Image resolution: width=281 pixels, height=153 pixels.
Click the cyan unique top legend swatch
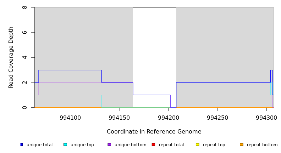point(65,144)
